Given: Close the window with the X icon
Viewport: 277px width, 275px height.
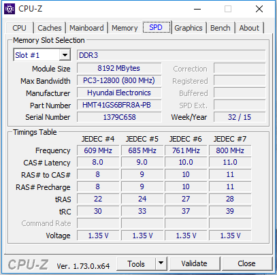Looking at the screenshot, I should point(259,9).
